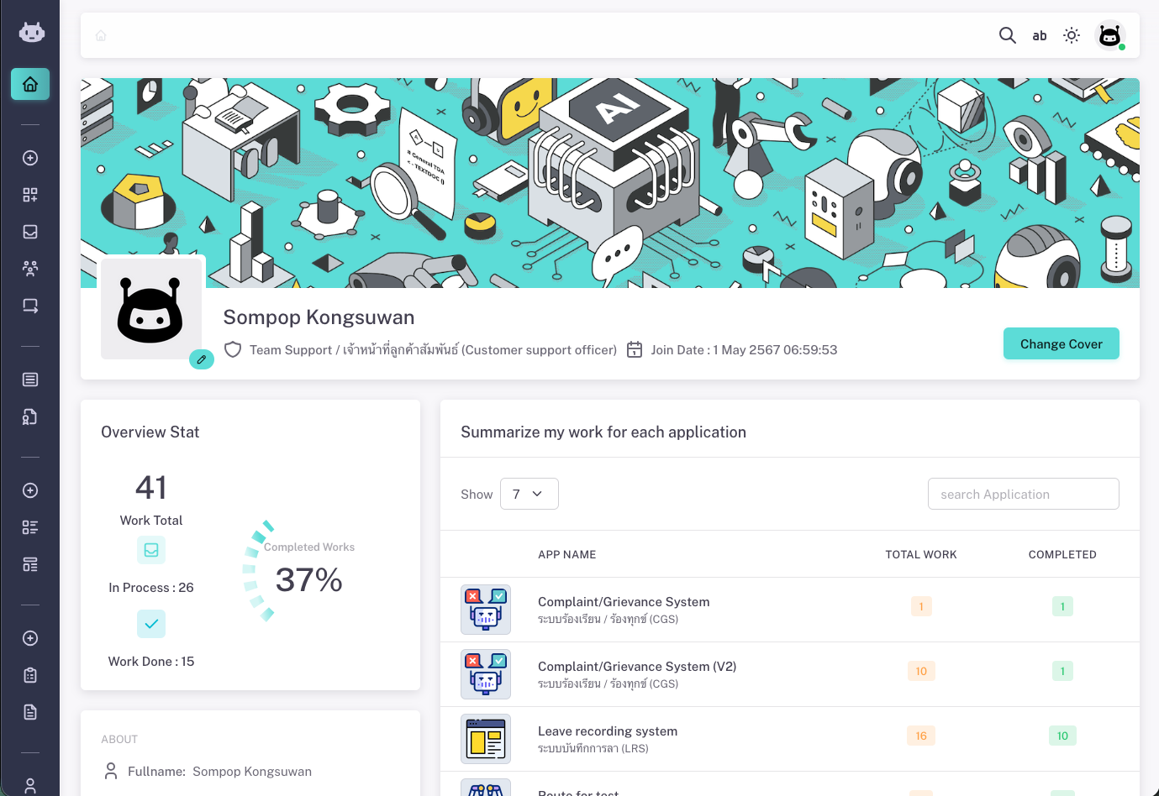Click the home icon in the sidebar

point(30,84)
